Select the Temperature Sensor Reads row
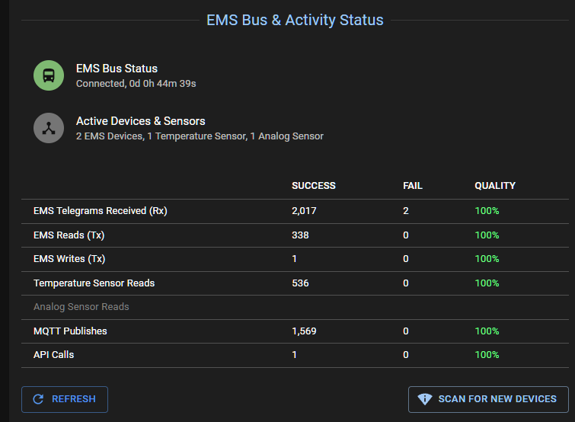575x422 pixels. click(x=94, y=283)
